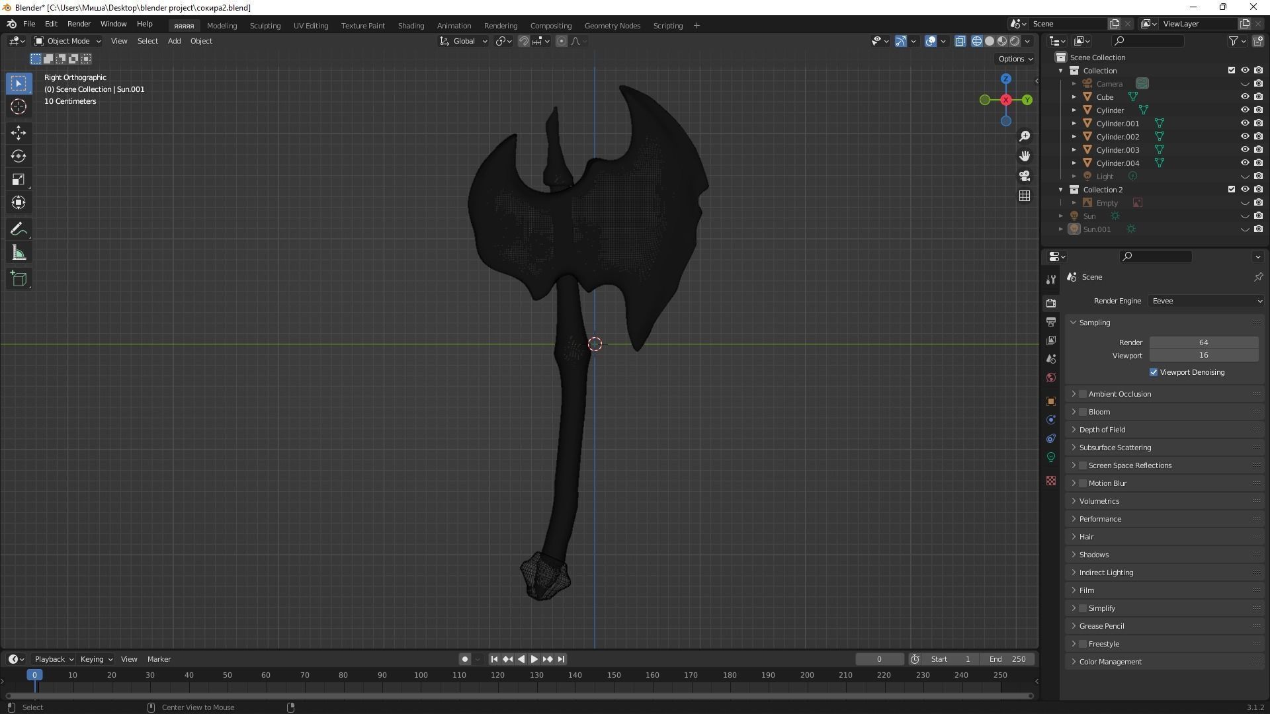Disable Viewport Denoising
The image size is (1270, 714).
point(1153,372)
